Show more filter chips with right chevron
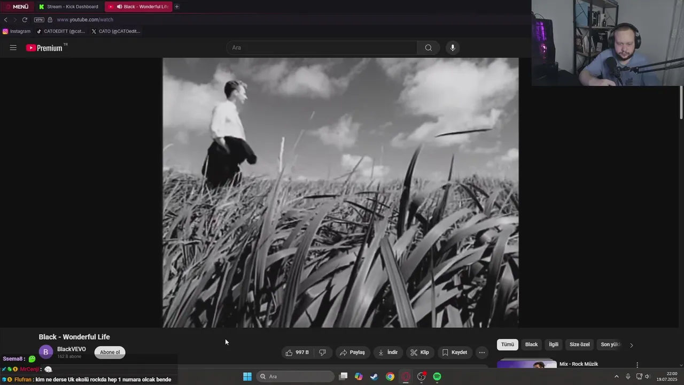This screenshot has height=385, width=684. tap(631, 345)
